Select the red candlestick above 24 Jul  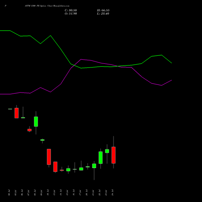pyautogui.click(x=114, y=155)
